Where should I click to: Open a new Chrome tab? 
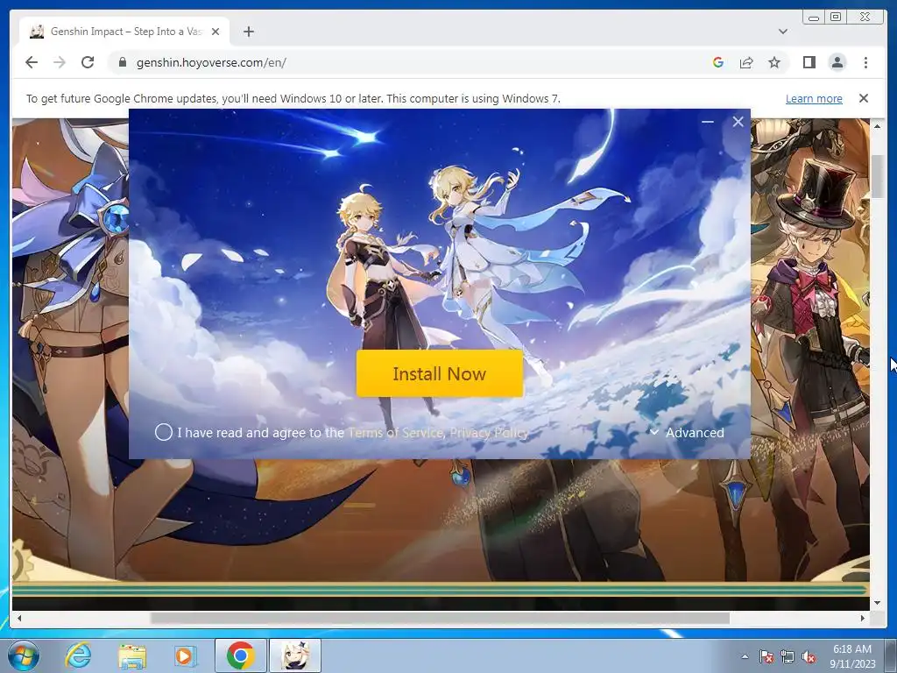pyautogui.click(x=248, y=32)
